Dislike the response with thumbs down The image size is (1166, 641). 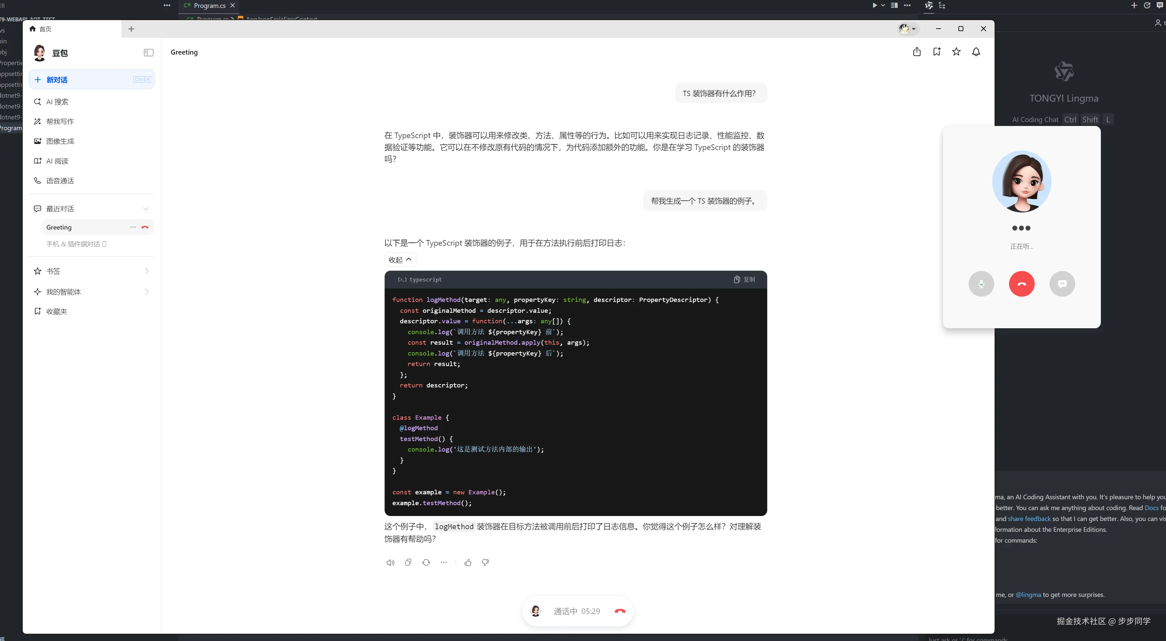click(486, 562)
